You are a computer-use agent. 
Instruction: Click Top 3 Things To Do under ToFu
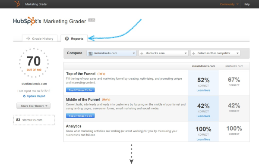pyautogui.click(x=80, y=90)
